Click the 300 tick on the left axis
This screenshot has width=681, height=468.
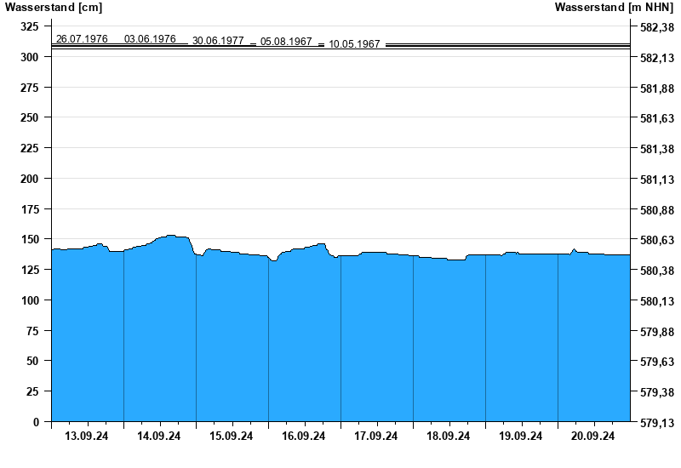[x=30, y=57]
